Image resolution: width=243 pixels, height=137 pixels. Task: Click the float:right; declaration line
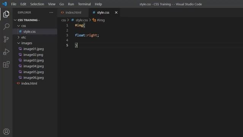[87, 35]
